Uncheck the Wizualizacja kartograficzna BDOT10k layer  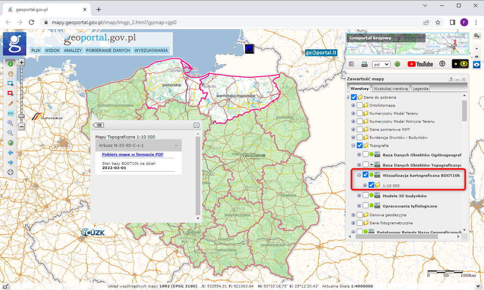(x=366, y=175)
